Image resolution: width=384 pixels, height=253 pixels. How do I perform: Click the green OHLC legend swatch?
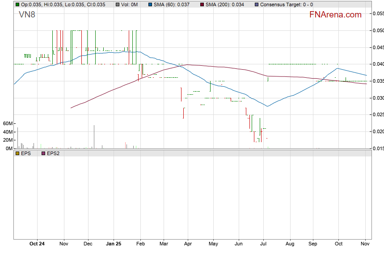[x=17, y=4]
